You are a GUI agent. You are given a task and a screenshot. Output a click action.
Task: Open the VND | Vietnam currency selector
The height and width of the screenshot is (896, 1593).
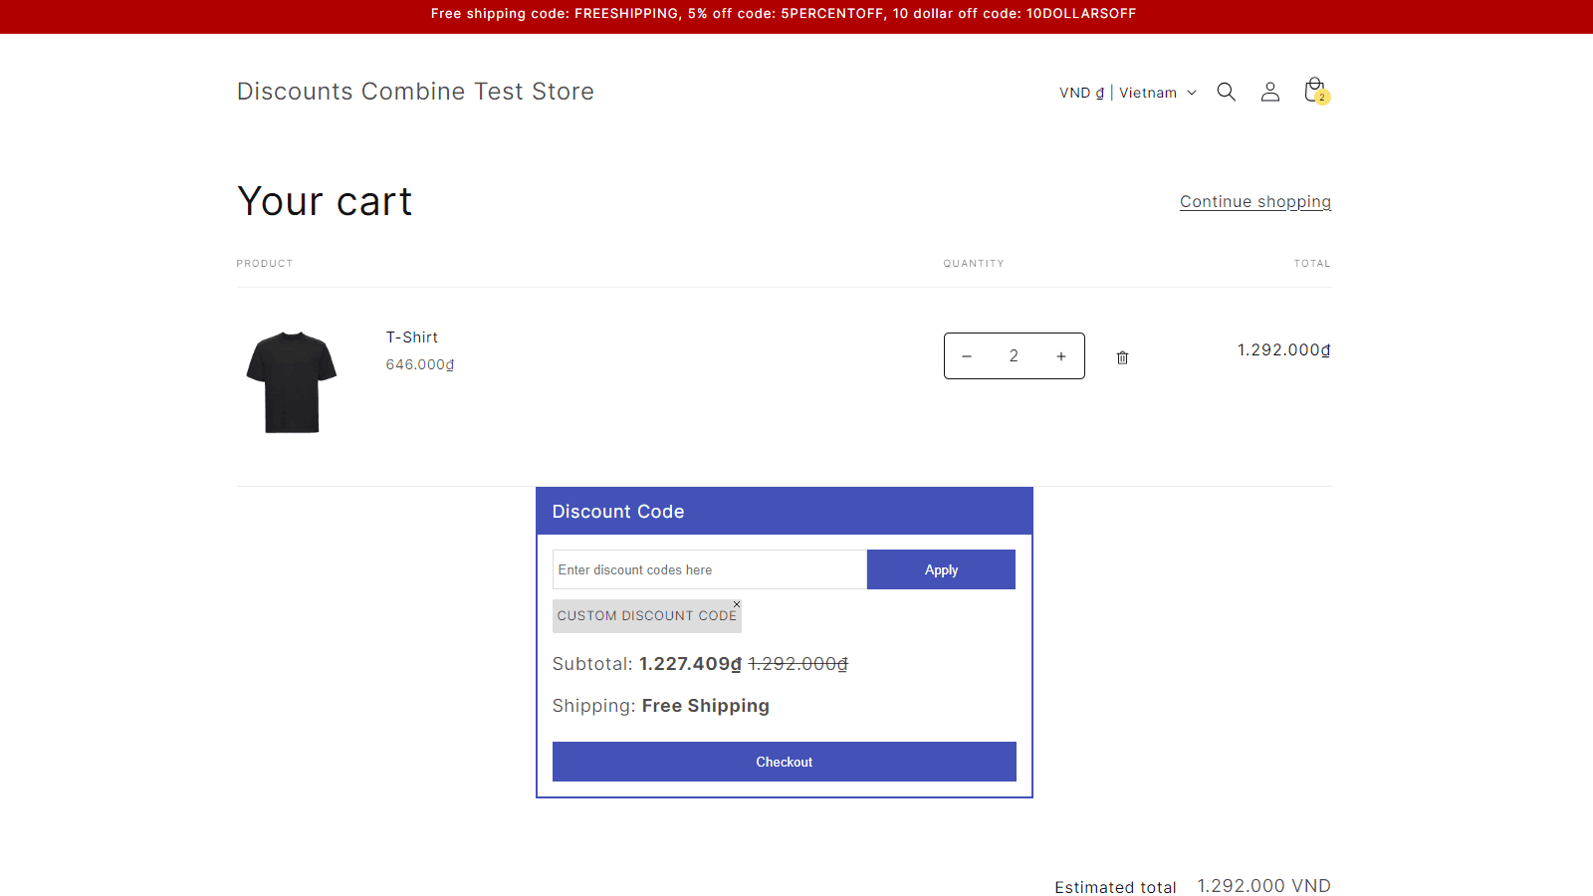pyautogui.click(x=1117, y=92)
